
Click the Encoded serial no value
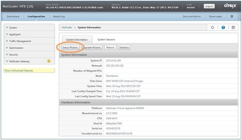[119, 133]
